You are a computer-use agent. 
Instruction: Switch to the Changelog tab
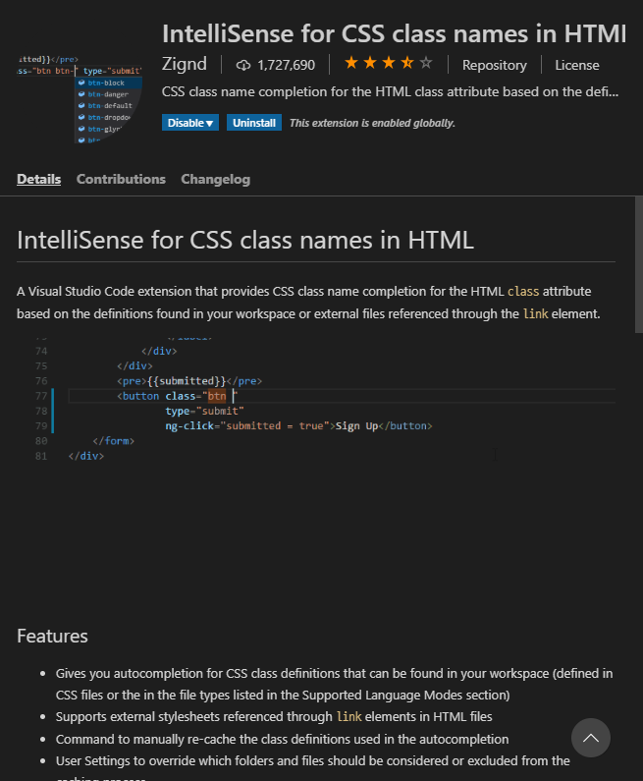[216, 180]
